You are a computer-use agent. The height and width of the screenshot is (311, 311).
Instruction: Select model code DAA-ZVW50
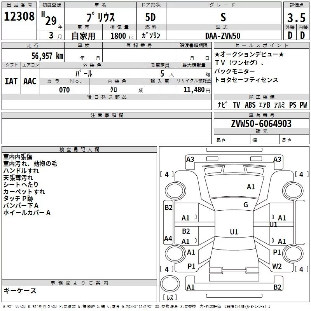223,36
